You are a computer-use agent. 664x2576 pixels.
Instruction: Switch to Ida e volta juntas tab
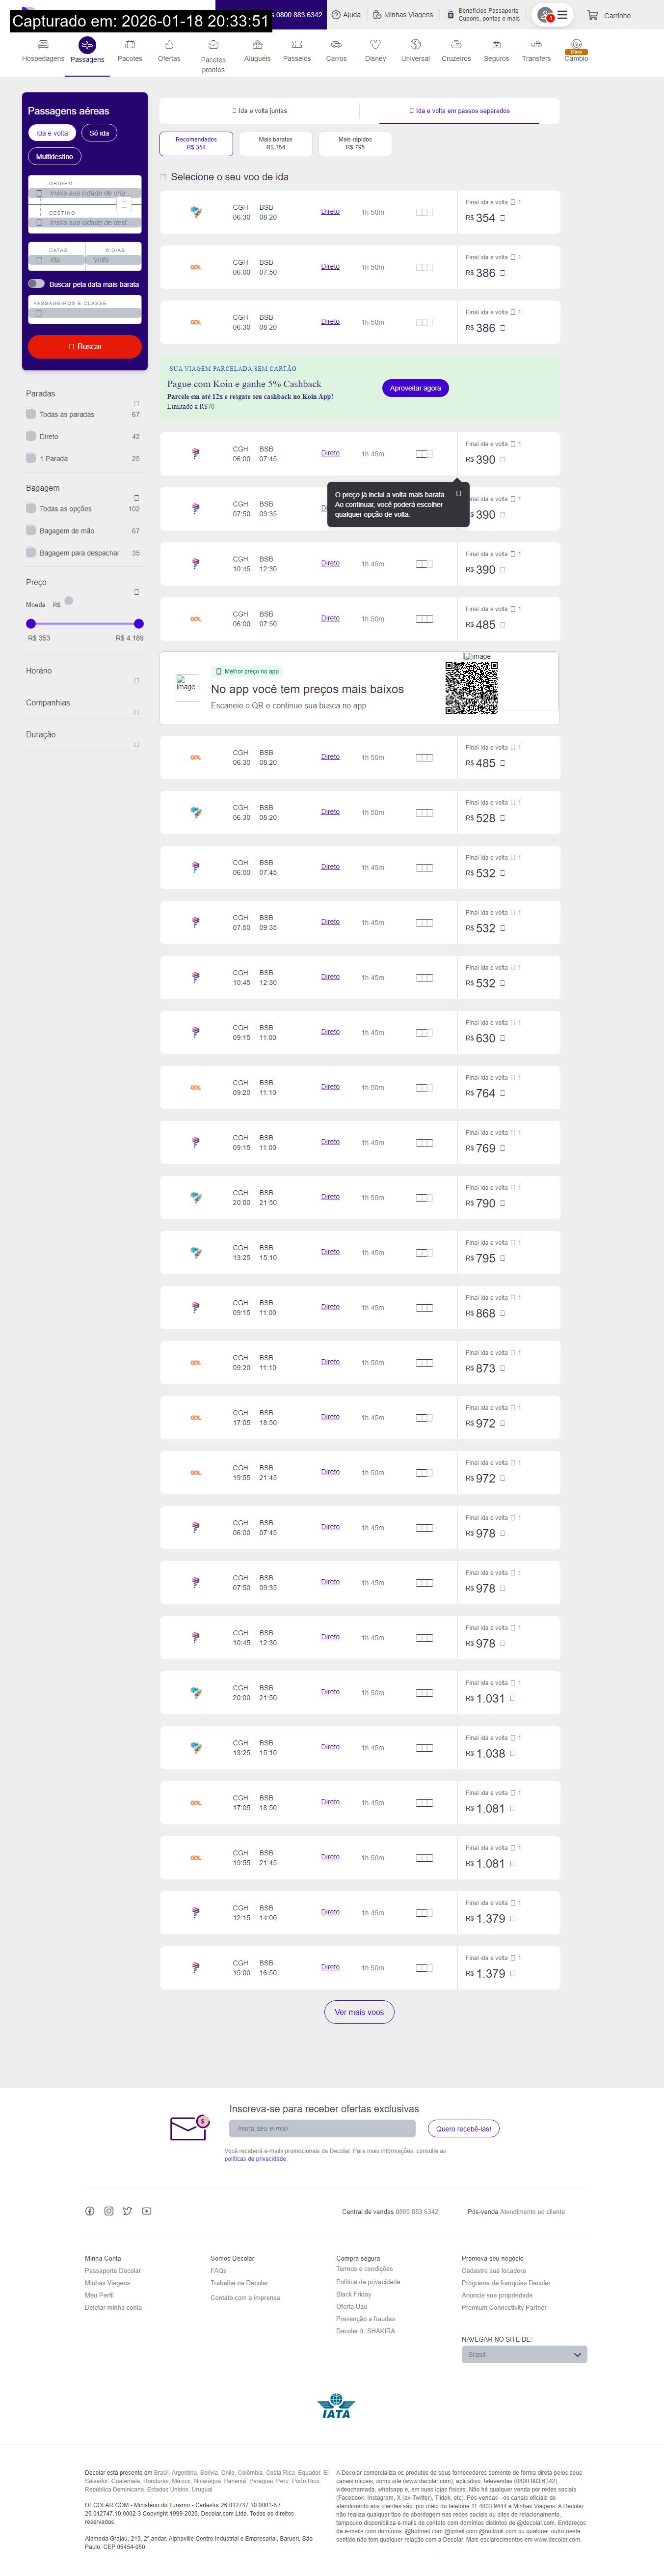coord(260,111)
